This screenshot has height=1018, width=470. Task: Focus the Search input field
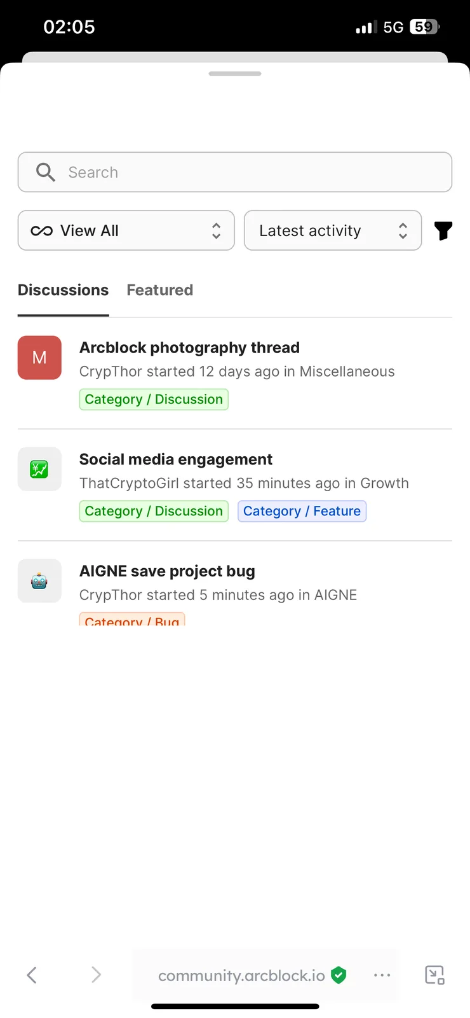(x=235, y=172)
